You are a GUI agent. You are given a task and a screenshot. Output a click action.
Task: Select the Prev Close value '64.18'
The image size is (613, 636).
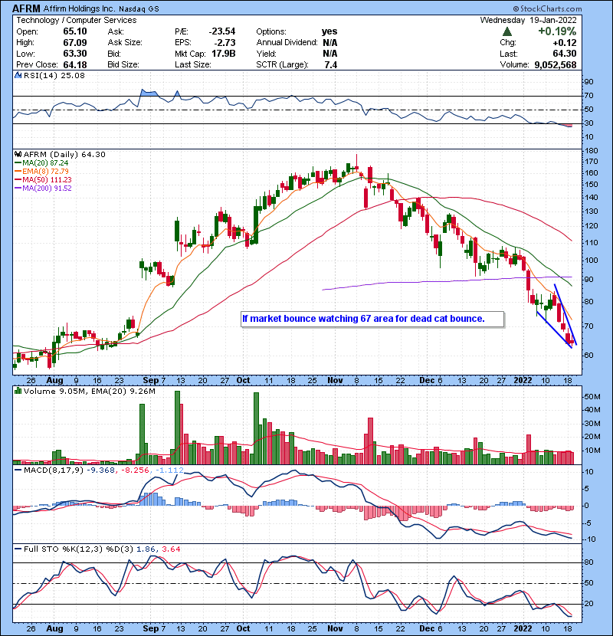click(x=74, y=64)
